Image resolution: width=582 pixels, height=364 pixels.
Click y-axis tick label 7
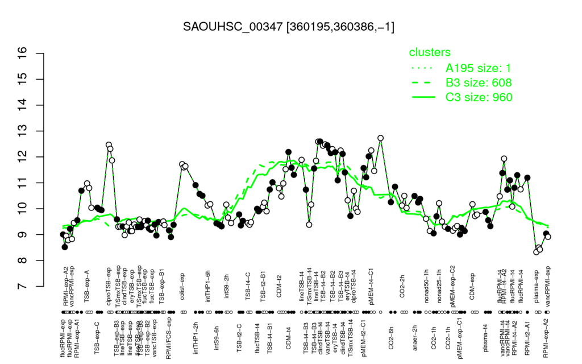coord(23,287)
